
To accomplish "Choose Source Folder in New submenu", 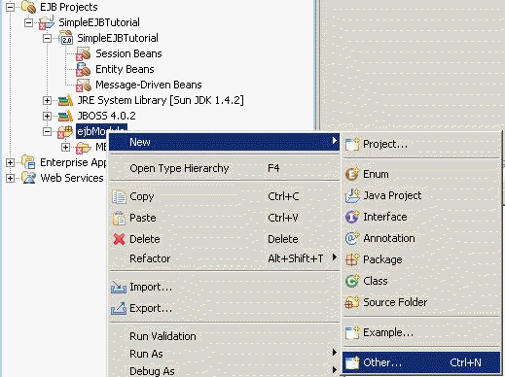I will 421,302.
